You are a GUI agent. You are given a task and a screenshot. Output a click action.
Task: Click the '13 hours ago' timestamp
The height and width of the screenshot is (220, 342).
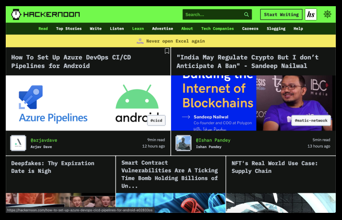[319, 146]
